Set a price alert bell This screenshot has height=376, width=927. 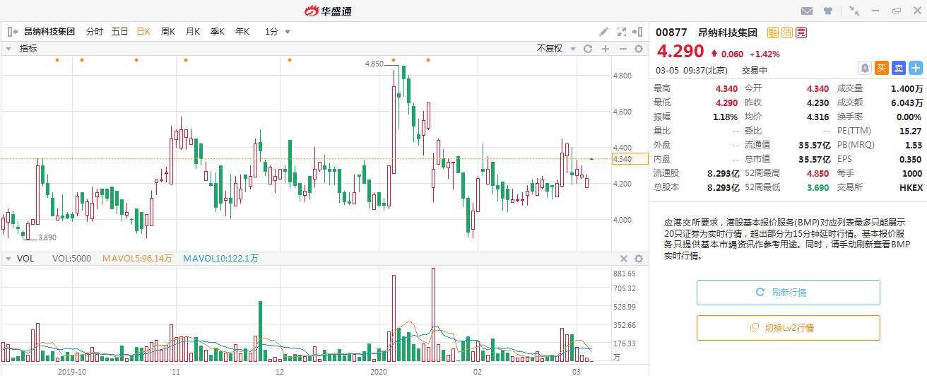(x=865, y=68)
